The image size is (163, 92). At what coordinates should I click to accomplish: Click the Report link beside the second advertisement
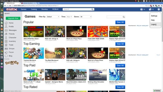click(x=158, y=55)
